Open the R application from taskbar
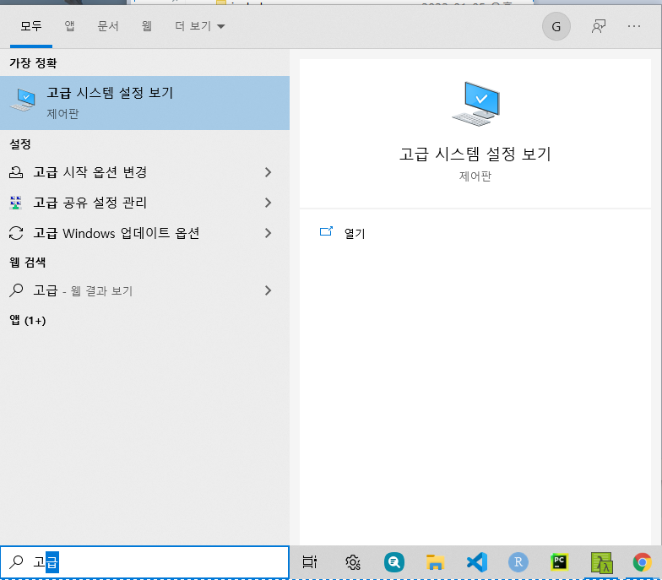The image size is (662, 580). coord(518,562)
